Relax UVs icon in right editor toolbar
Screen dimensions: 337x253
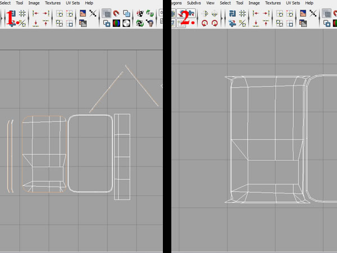[x=243, y=23]
